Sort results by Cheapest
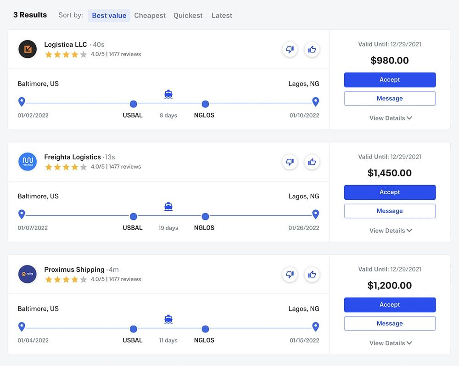The image size is (459, 366). point(150,16)
